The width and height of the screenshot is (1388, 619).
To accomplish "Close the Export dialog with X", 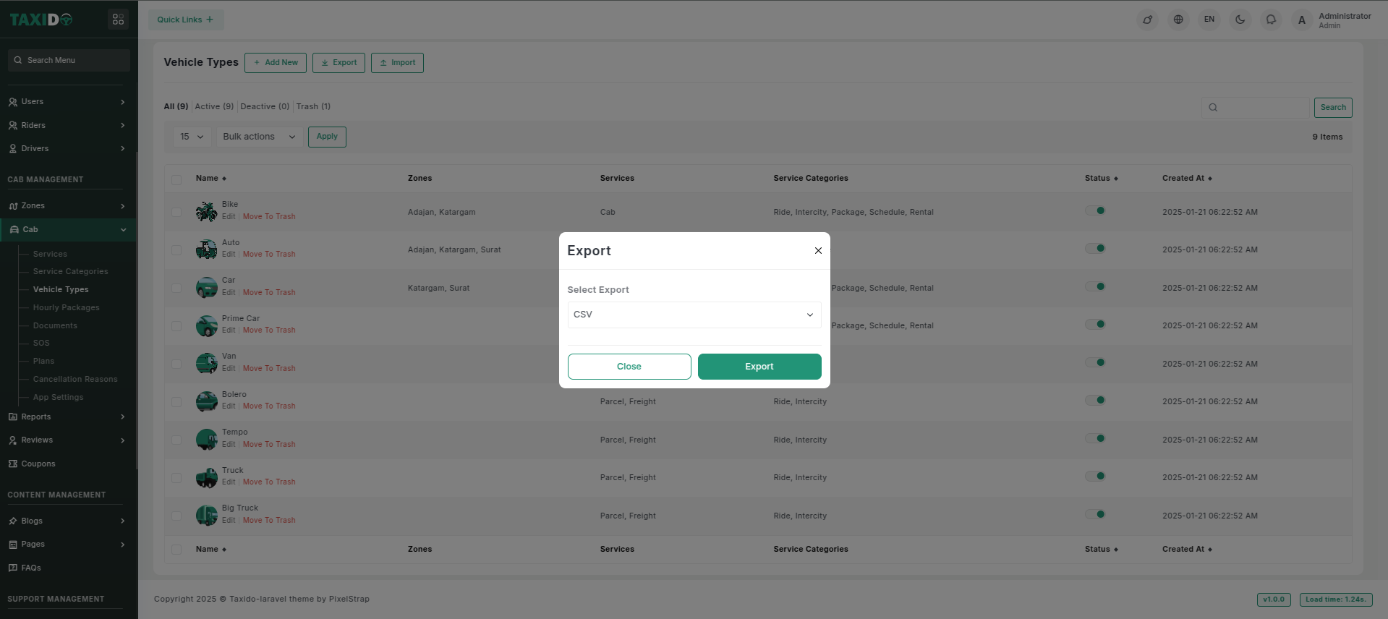I will (818, 251).
